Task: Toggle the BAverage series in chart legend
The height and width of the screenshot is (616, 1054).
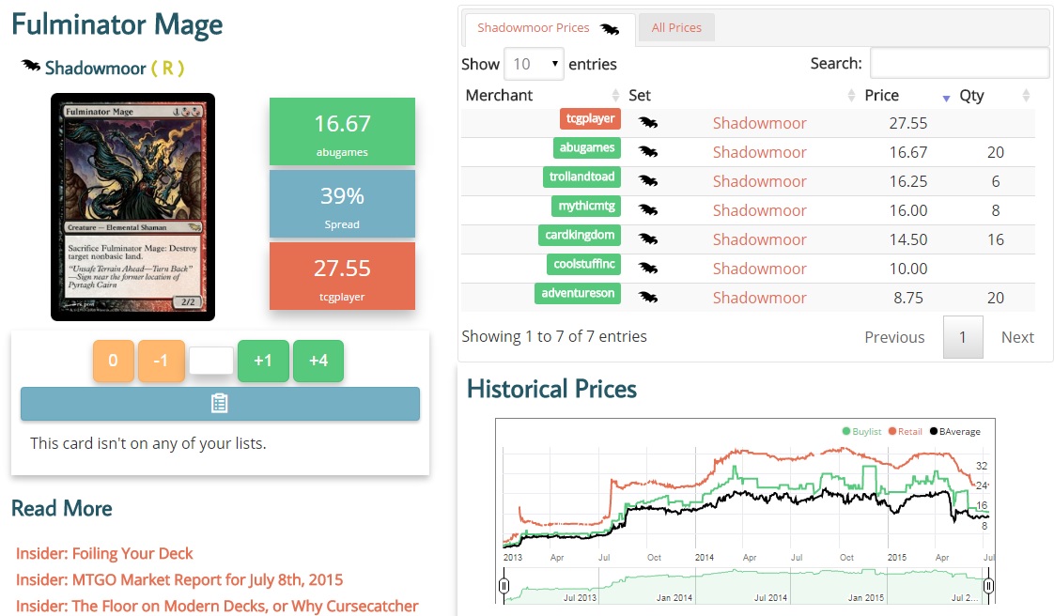Action: tap(953, 431)
